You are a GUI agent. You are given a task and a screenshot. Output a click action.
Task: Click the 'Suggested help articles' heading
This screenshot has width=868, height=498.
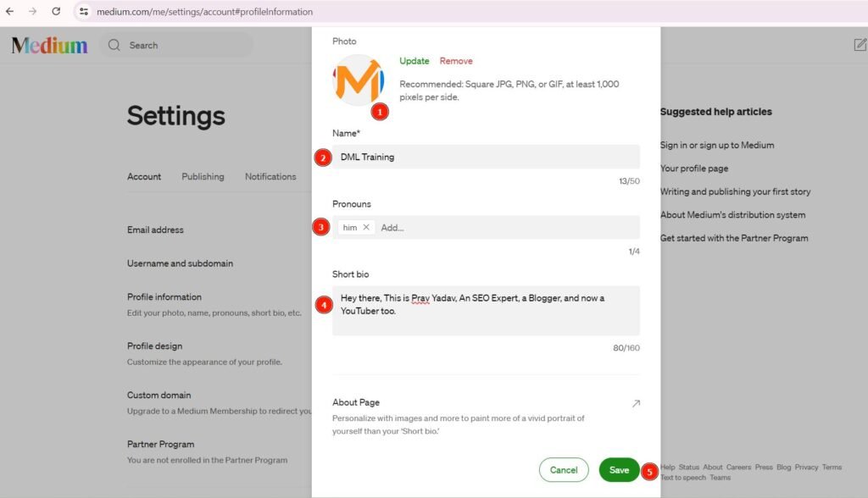(x=715, y=112)
